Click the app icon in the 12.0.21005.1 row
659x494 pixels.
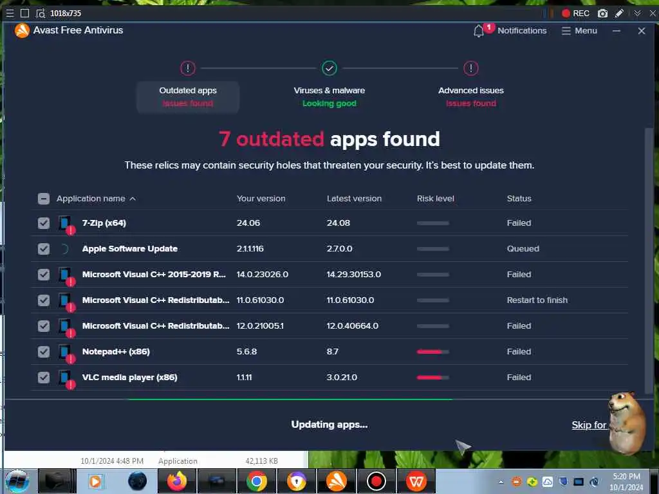[66, 327]
